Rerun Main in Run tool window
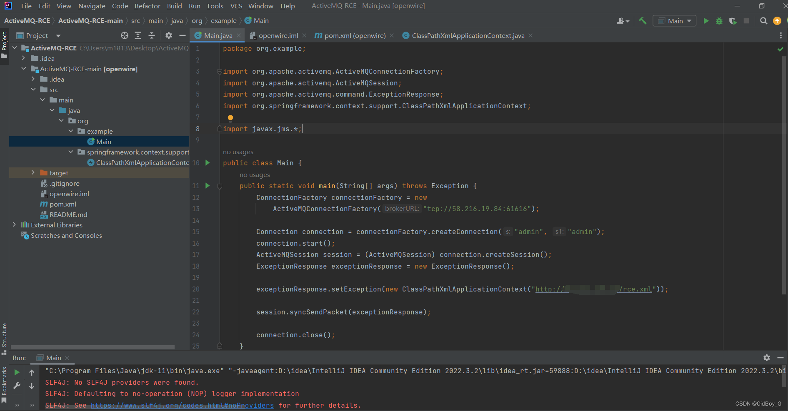 [x=17, y=372]
